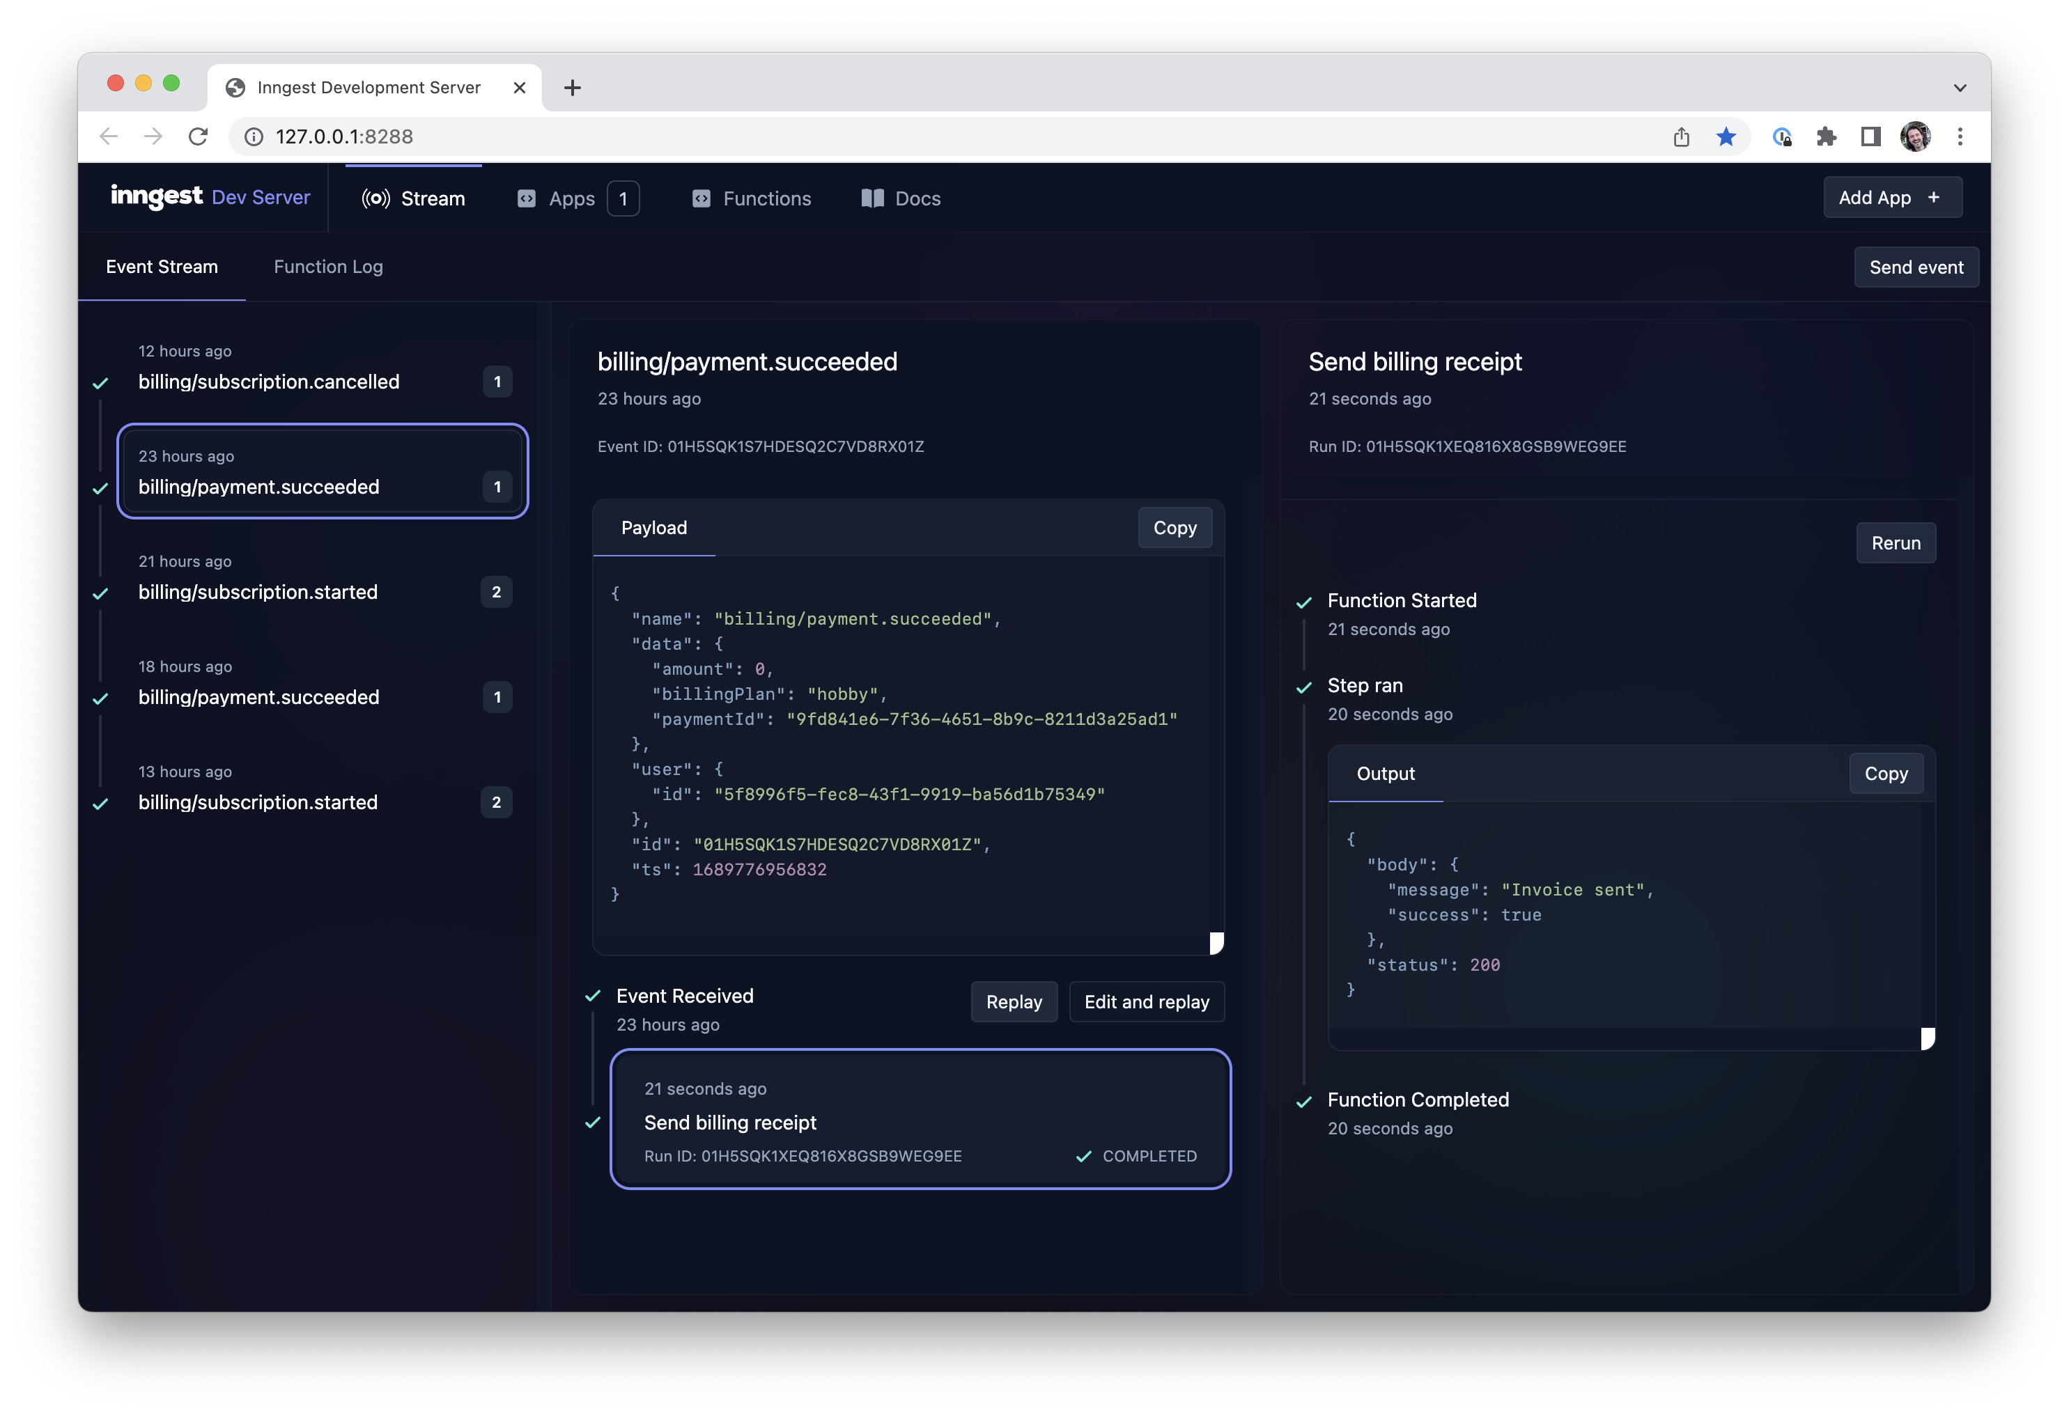
Task: Select the Payload tab
Action: pyautogui.click(x=654, y=528)
